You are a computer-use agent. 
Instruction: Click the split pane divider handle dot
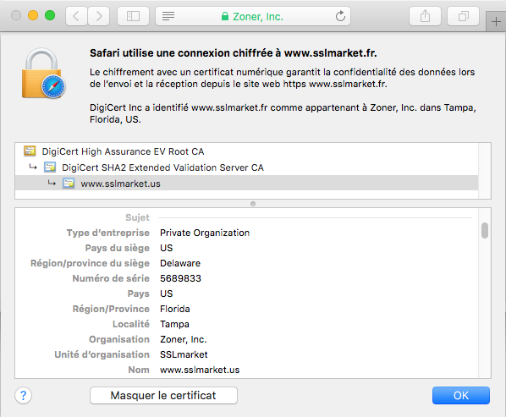(x=253, y=204)
